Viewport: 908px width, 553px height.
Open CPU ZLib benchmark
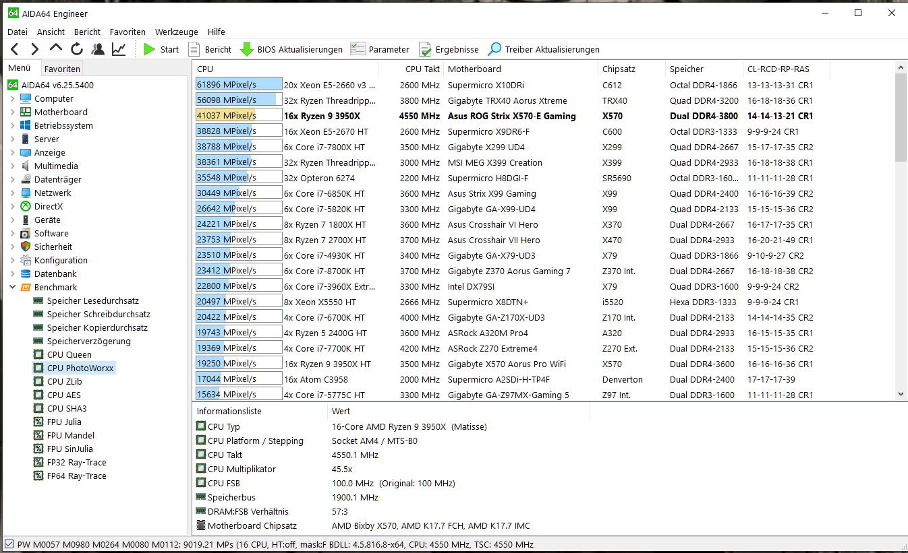click(x=58, y=381)
